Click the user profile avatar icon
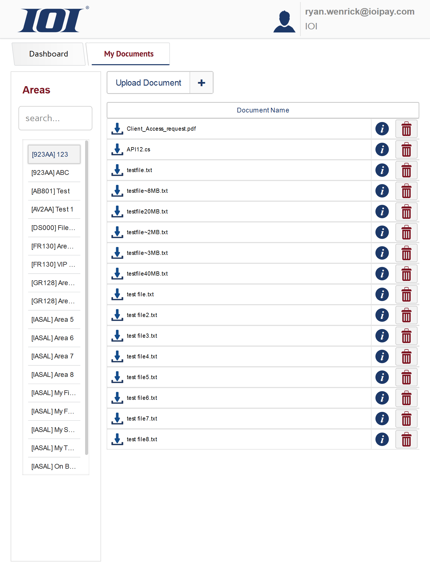Image resolution: width=430 pixels, height=573 pixels. click(x=284, y=22)
